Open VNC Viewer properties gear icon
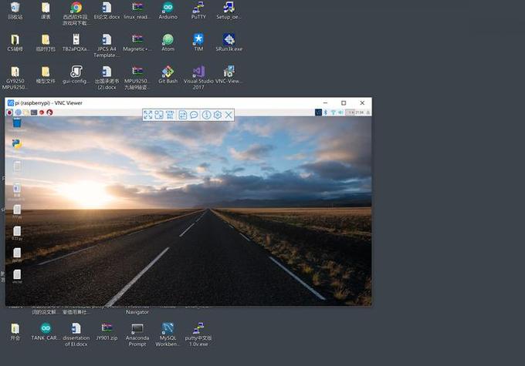525x366 pixels. [x=217, y=115]
